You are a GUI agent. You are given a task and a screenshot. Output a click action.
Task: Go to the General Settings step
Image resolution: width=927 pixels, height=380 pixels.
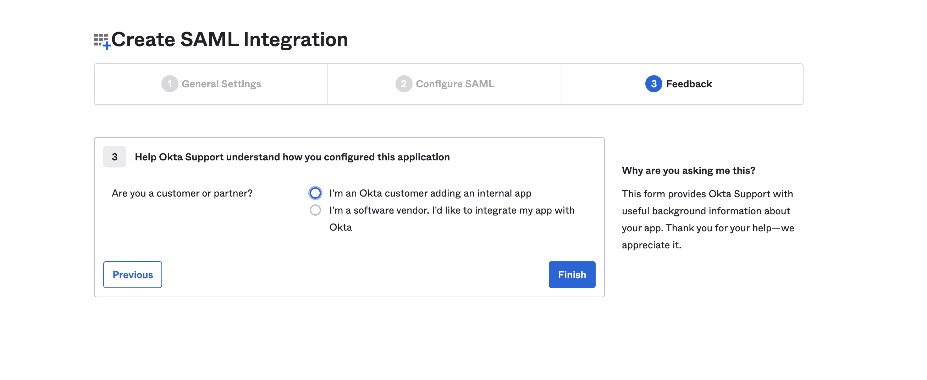click(221, 84)
